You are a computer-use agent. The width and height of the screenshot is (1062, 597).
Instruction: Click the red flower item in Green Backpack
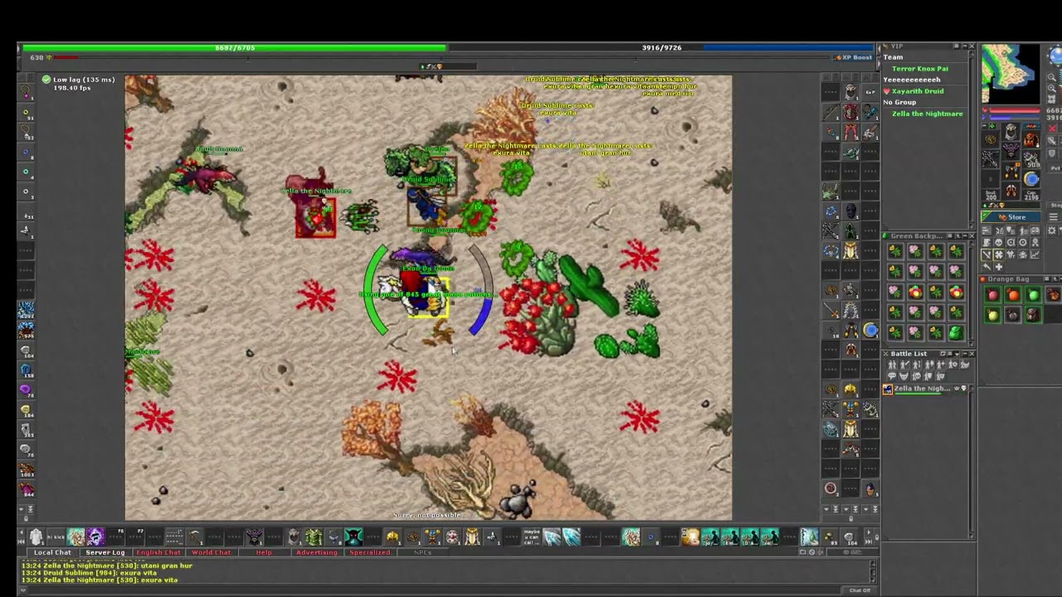(915, 292)
